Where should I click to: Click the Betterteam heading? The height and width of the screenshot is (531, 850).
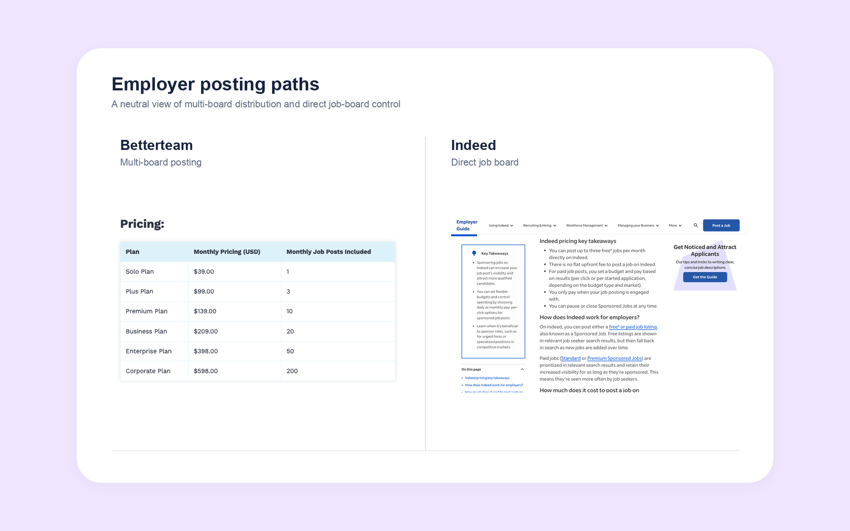click(x=156, y=145)
